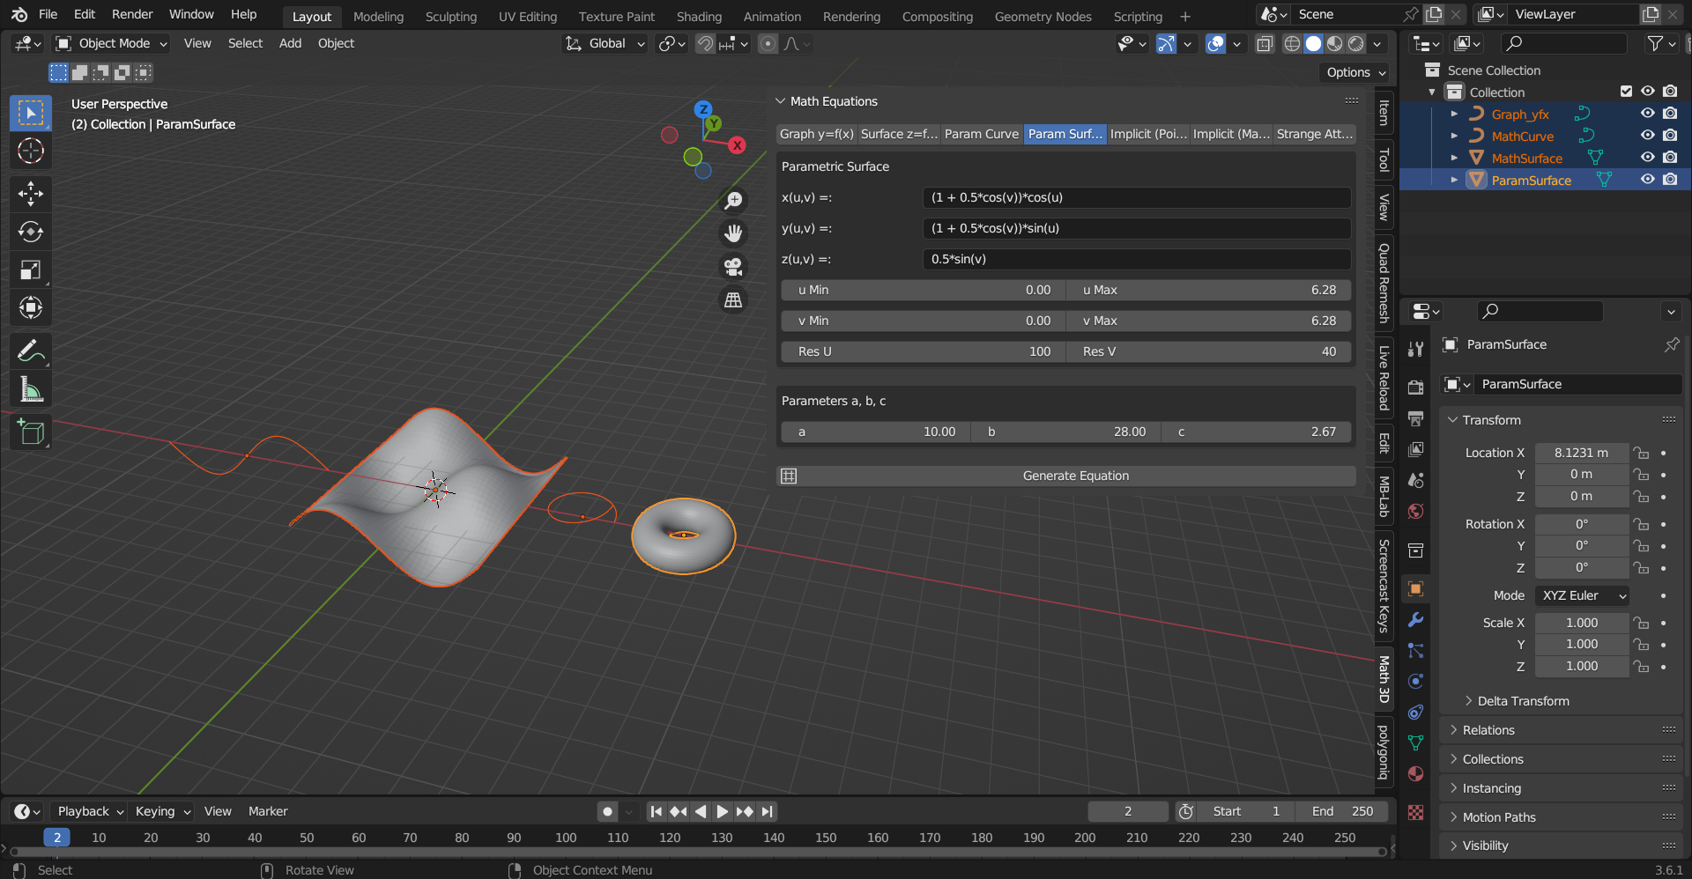Viewport: 1692px width, 879px height.
Task: Open Modifier Properties with the wrench icon
Action: 1415,620
